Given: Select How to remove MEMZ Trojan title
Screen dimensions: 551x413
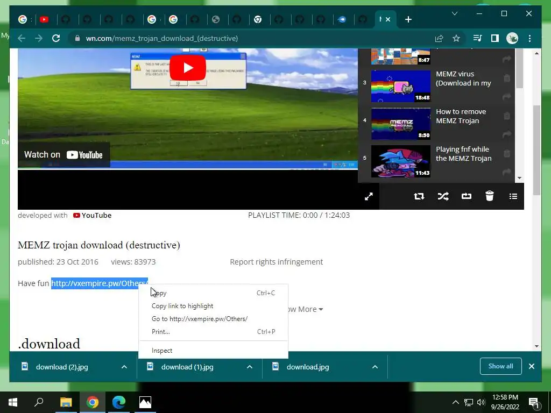Looking at the screenshot, I should (461, 116).
